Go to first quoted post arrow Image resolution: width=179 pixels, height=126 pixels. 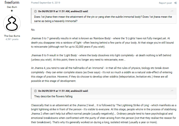tap(172, 11)
